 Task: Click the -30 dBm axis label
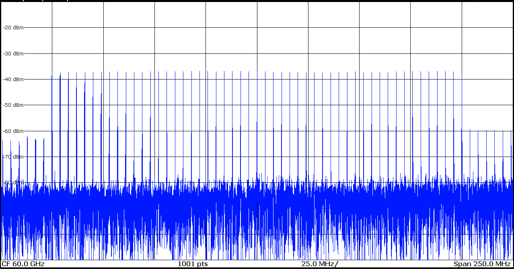[x=13, y=53]
